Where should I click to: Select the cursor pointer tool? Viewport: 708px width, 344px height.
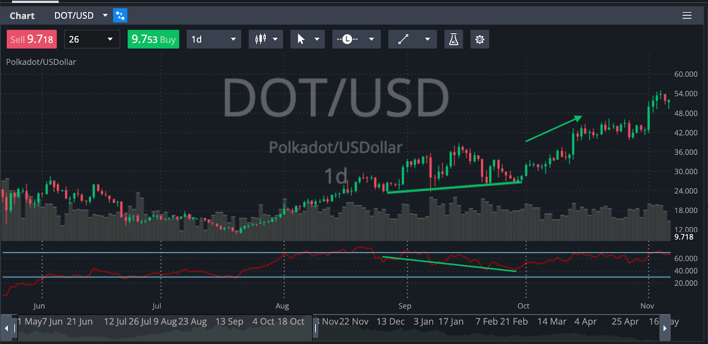(x=301, y=39)
